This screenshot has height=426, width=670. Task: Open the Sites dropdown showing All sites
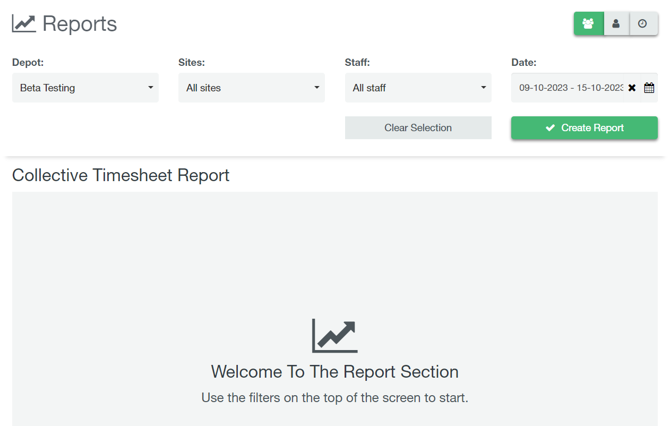[252, 88]
